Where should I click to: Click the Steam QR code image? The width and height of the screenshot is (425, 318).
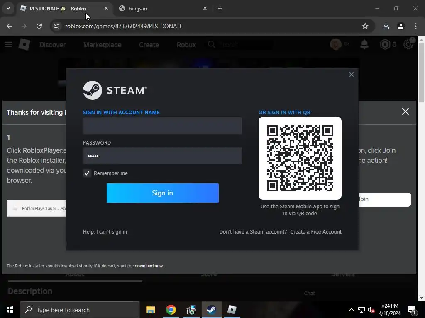point(300,158)
